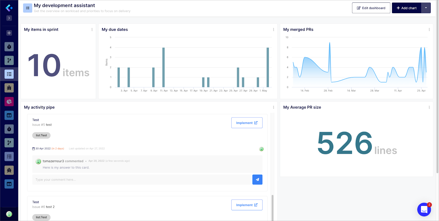
Task: Open the first stopwatch icon in the sidebar
Action: 9,47
